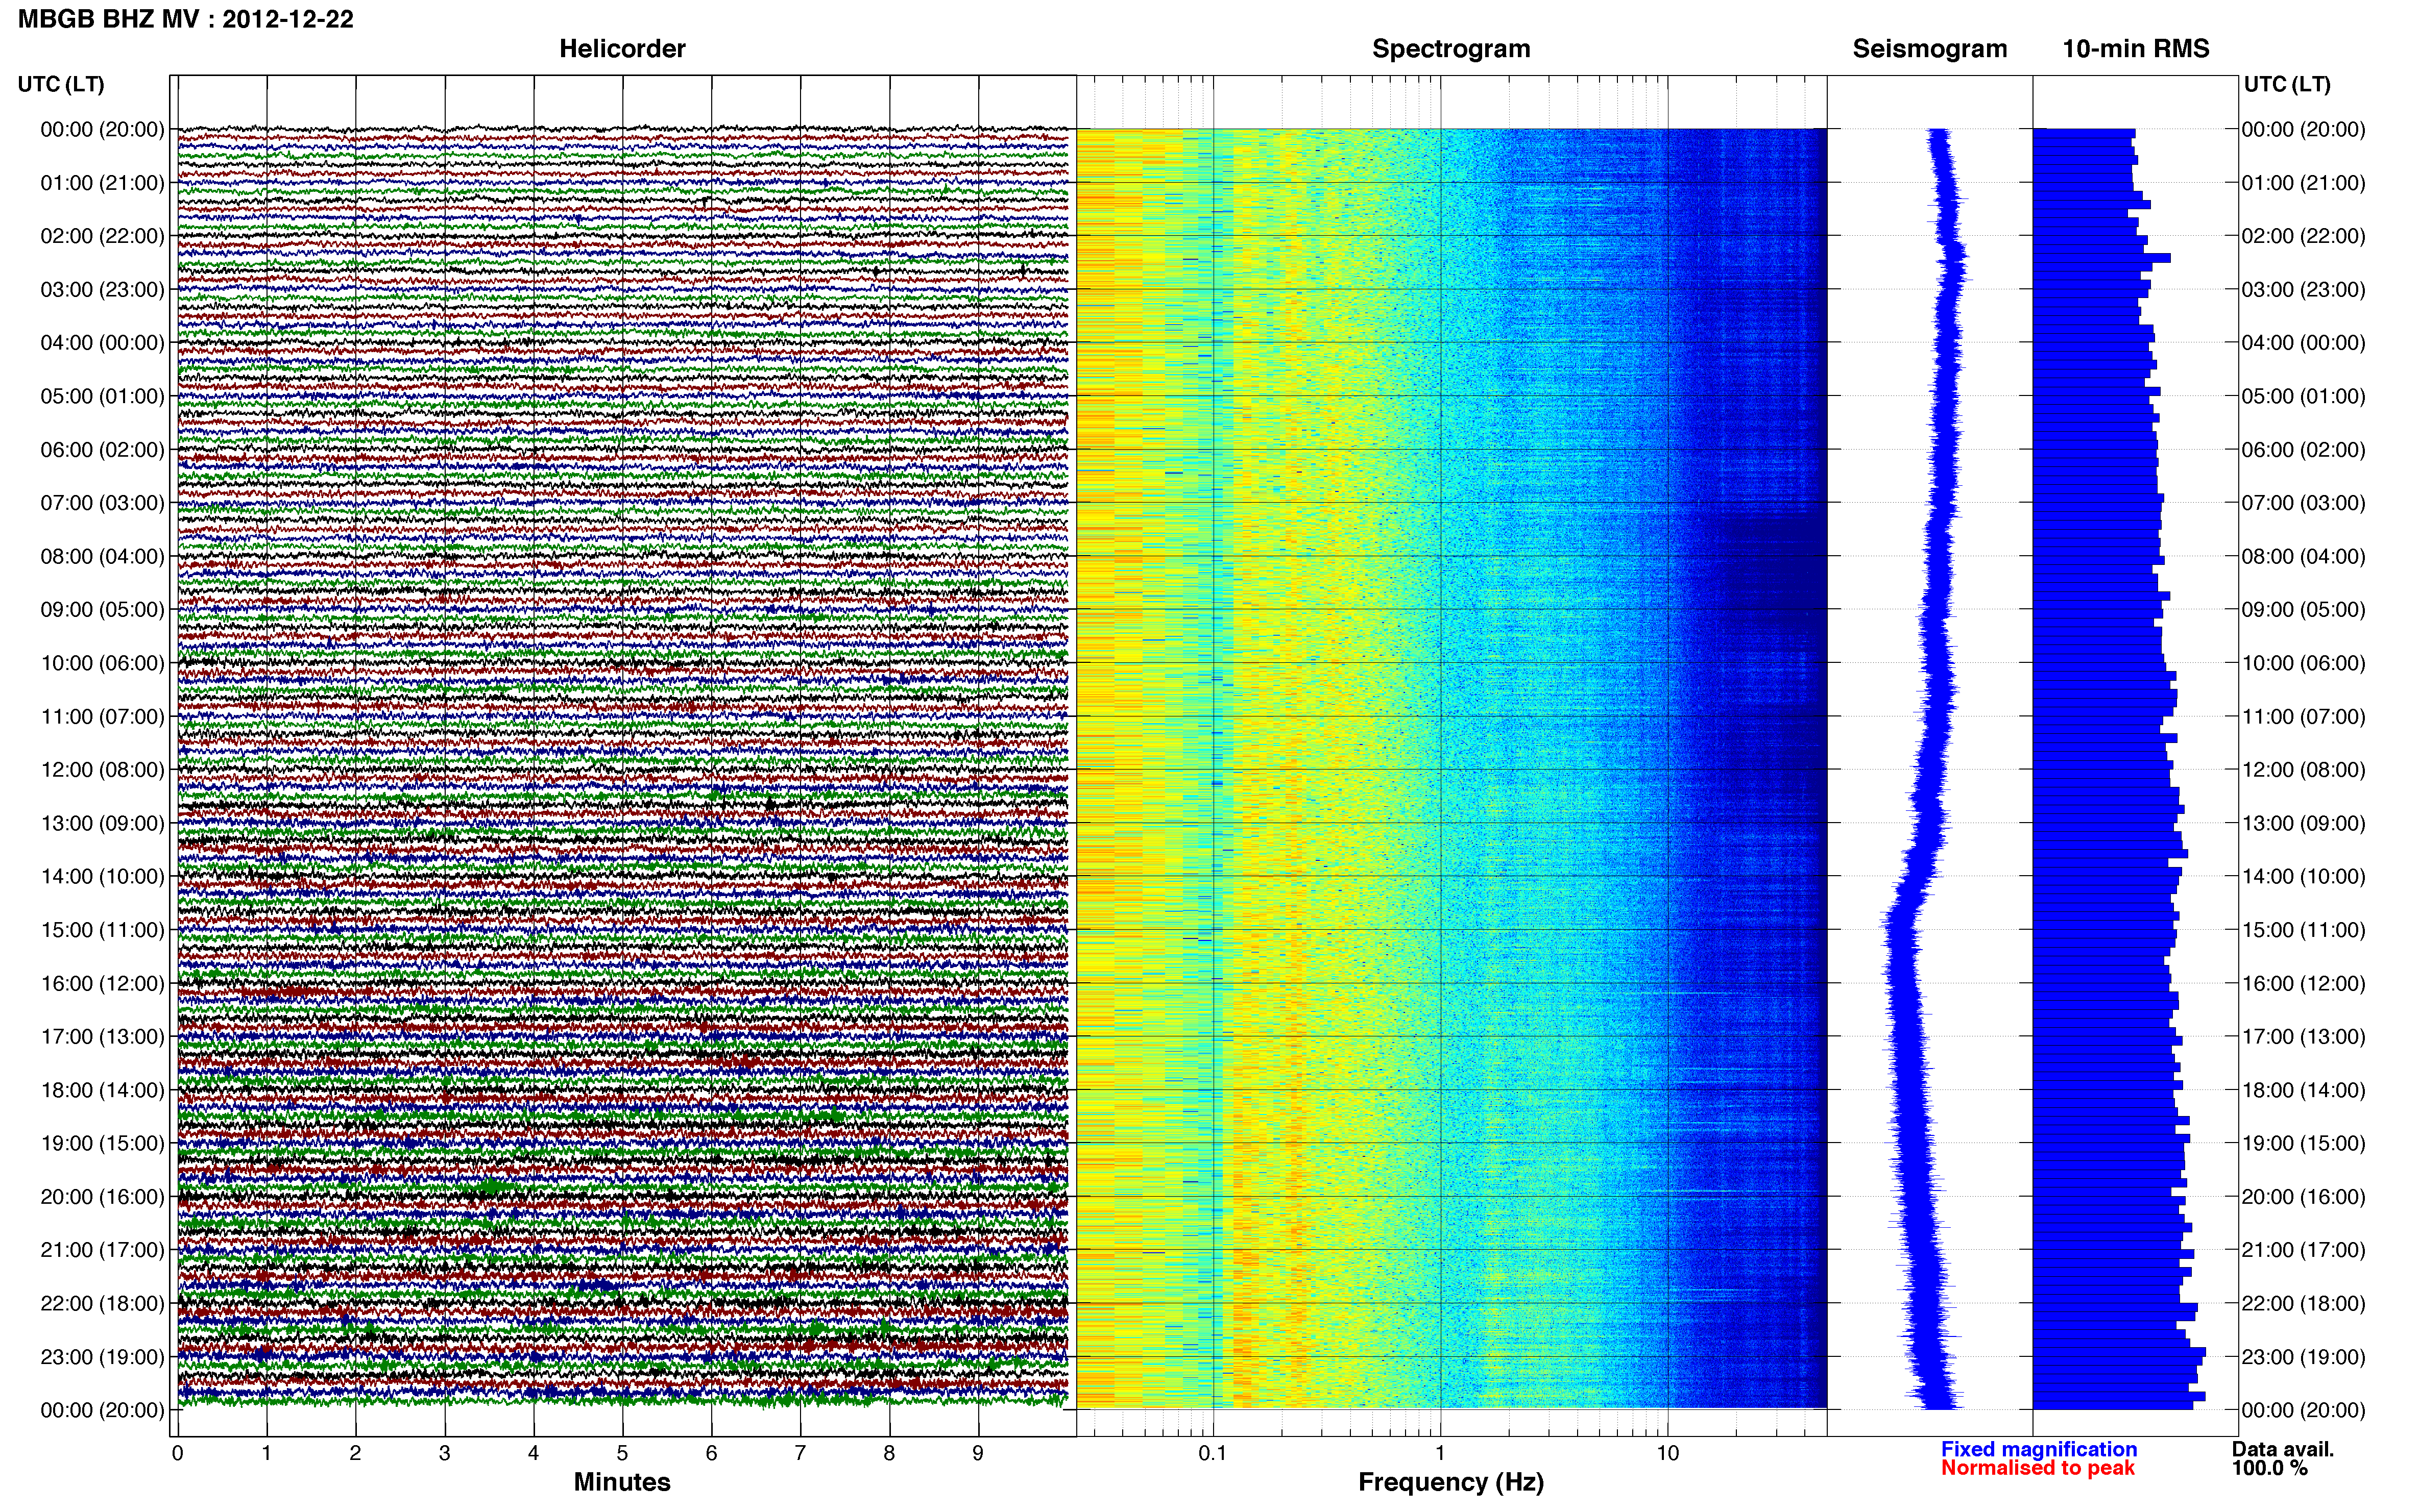Click left time label '15:00 (11:00)'
This screenshot has height=1512, width=2420.
point(102,930)
